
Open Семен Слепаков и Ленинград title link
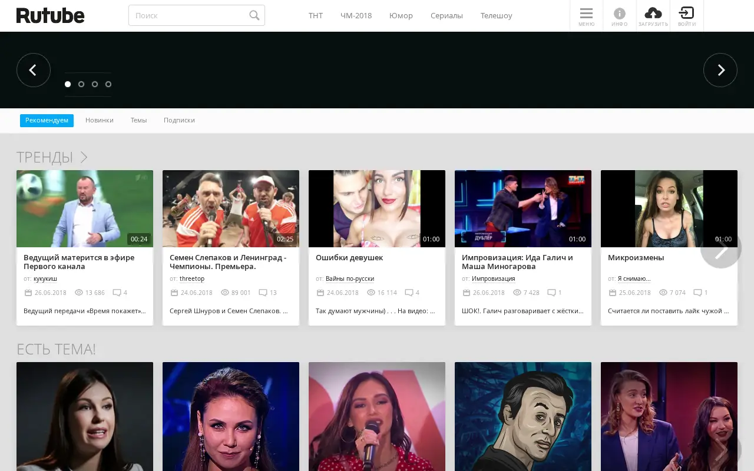(228, 262)
